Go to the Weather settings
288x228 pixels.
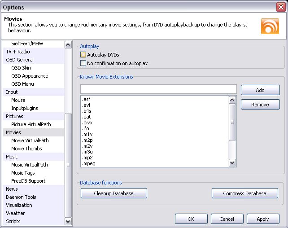(15, 213)
